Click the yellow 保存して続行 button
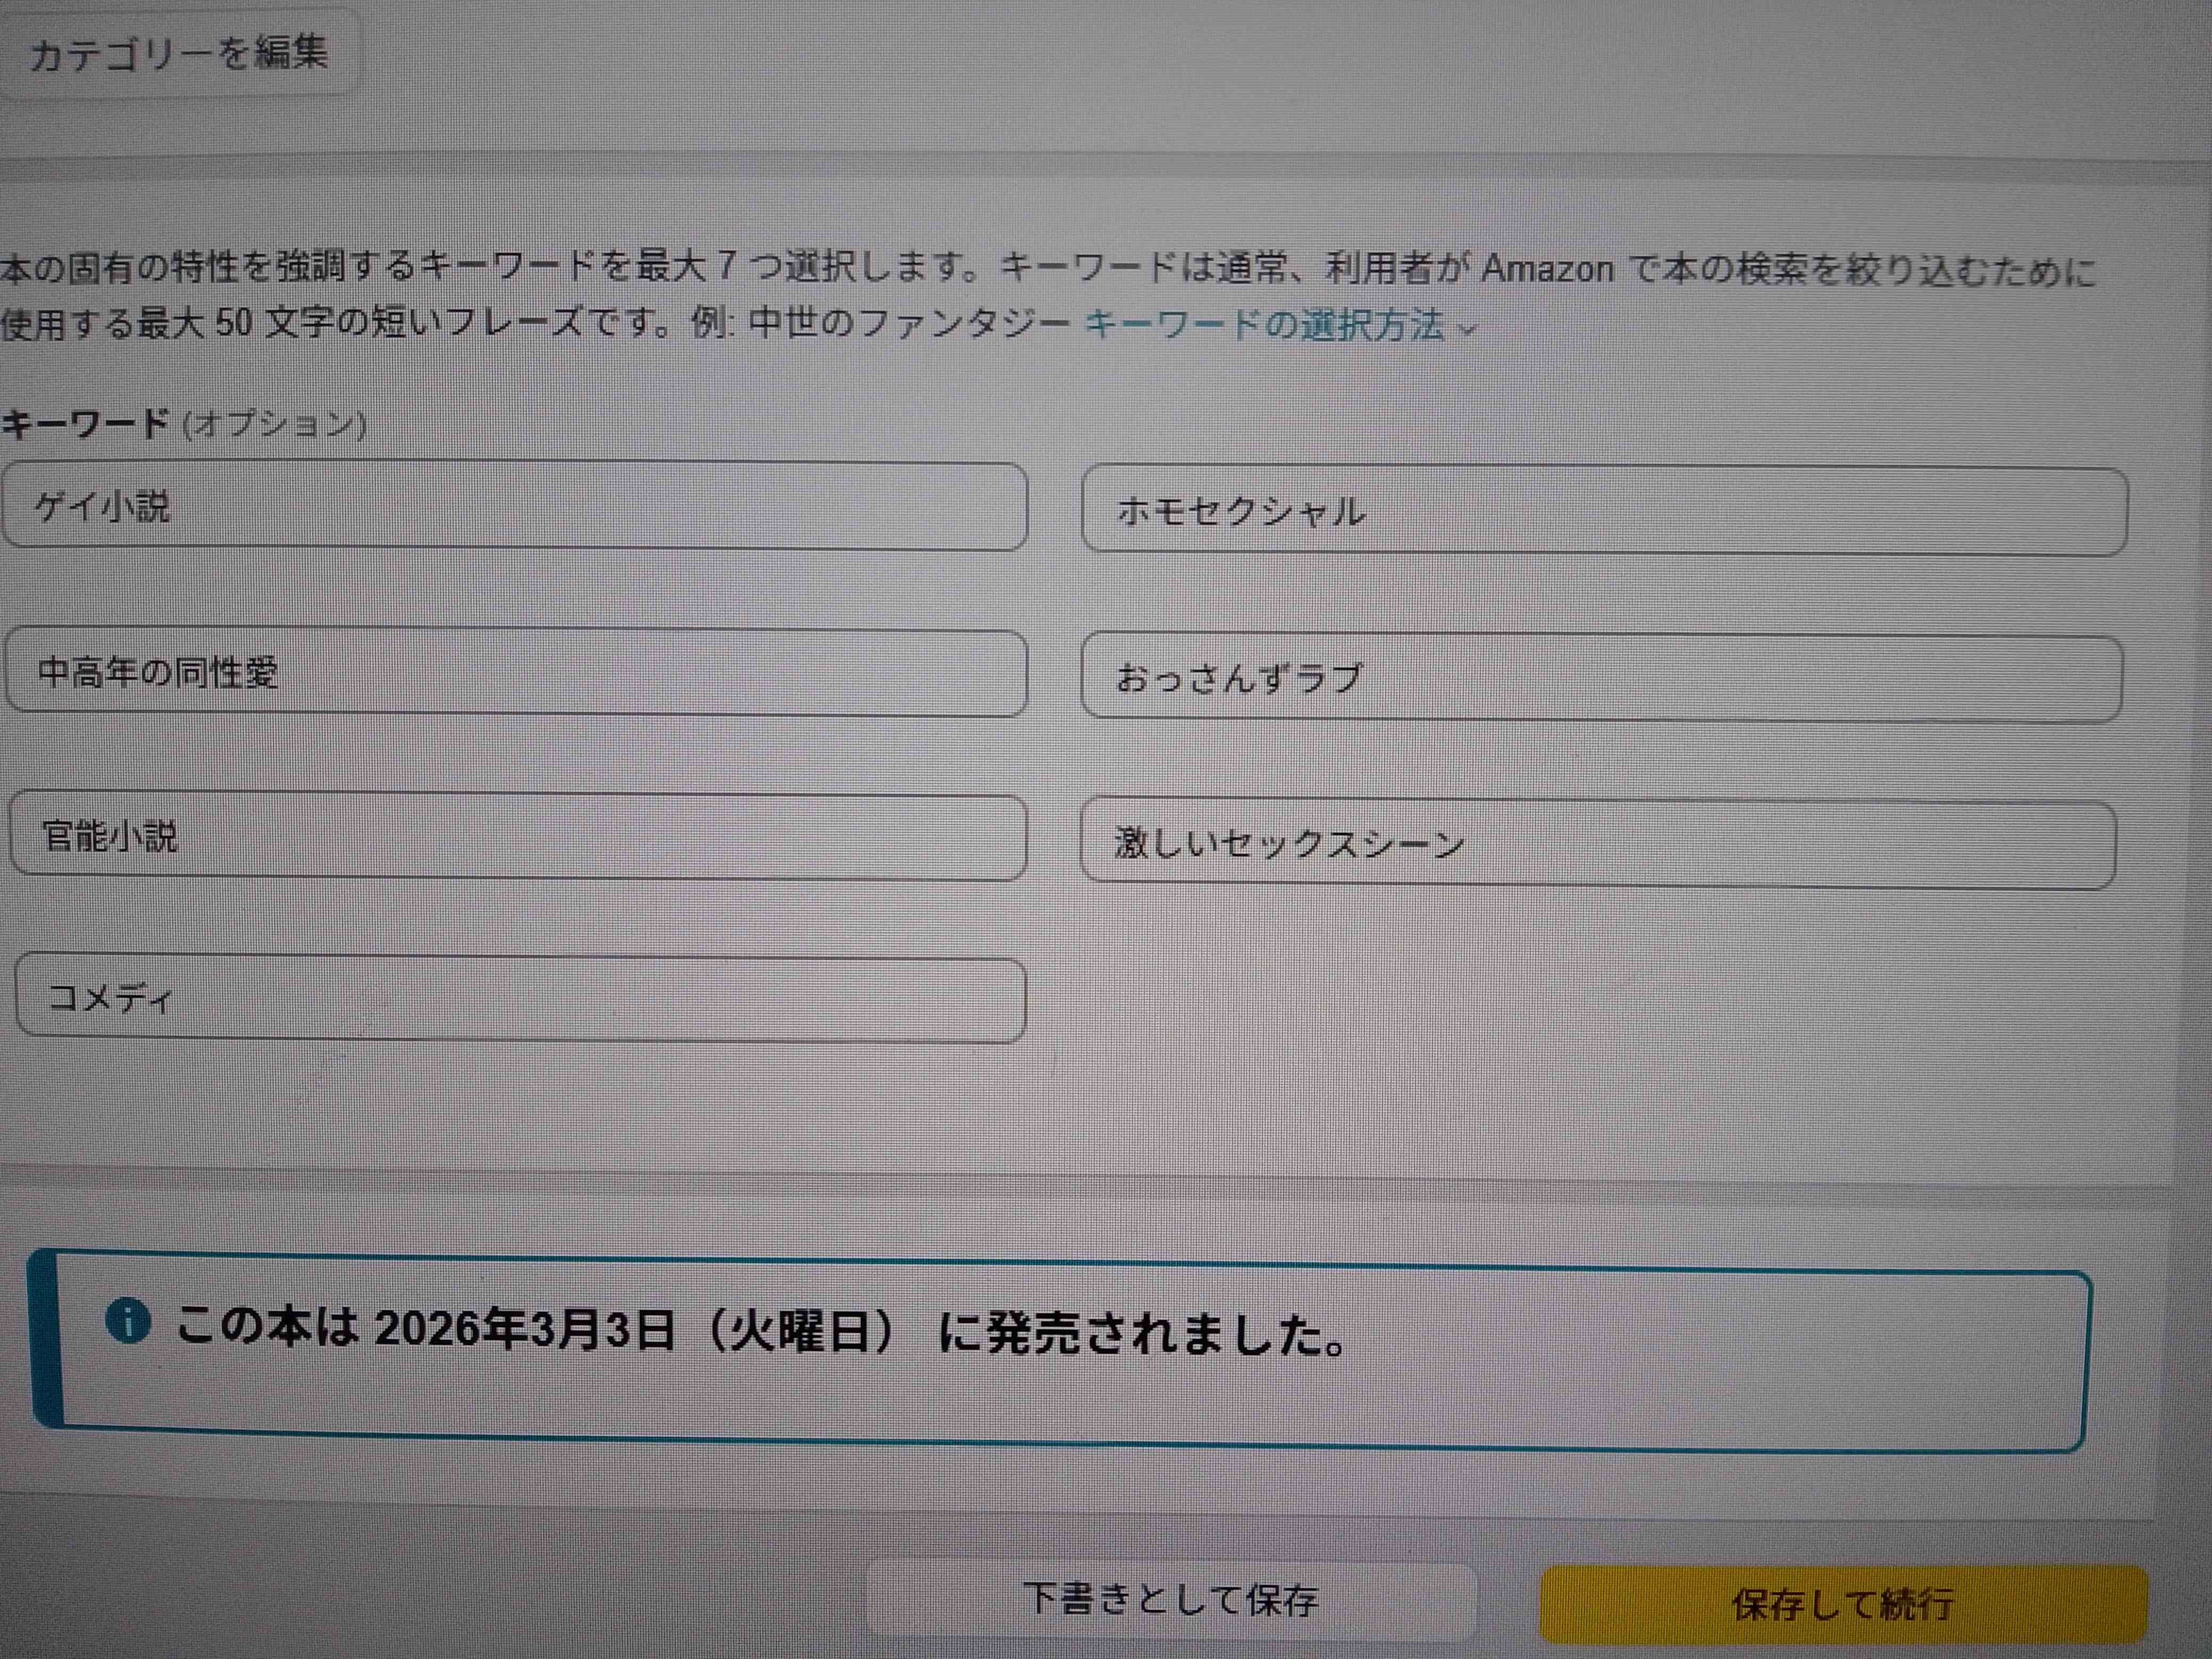This screenshot has height=1659, width=2212. click(1842, 1604)
